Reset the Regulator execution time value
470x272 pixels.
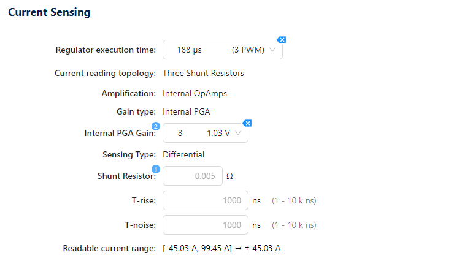click(282, 40)
